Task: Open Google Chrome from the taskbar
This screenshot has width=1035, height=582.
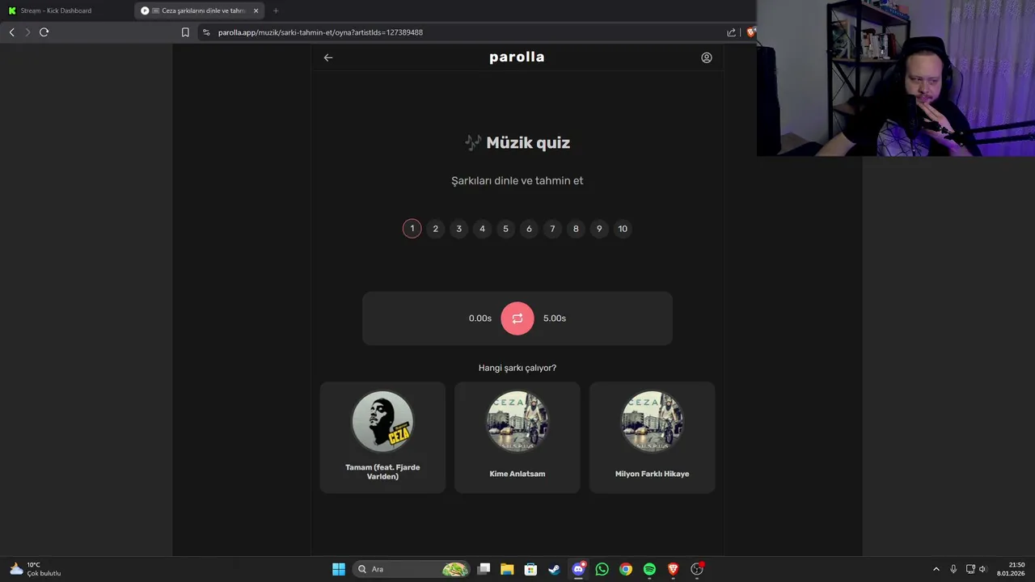Action: click(625, 569)
